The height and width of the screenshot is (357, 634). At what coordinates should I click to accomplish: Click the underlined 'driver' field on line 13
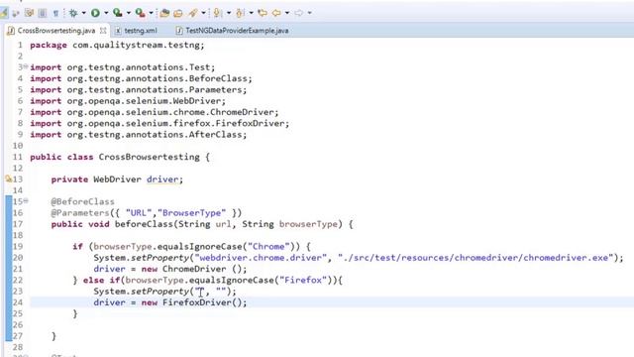[x=162, y=179]
